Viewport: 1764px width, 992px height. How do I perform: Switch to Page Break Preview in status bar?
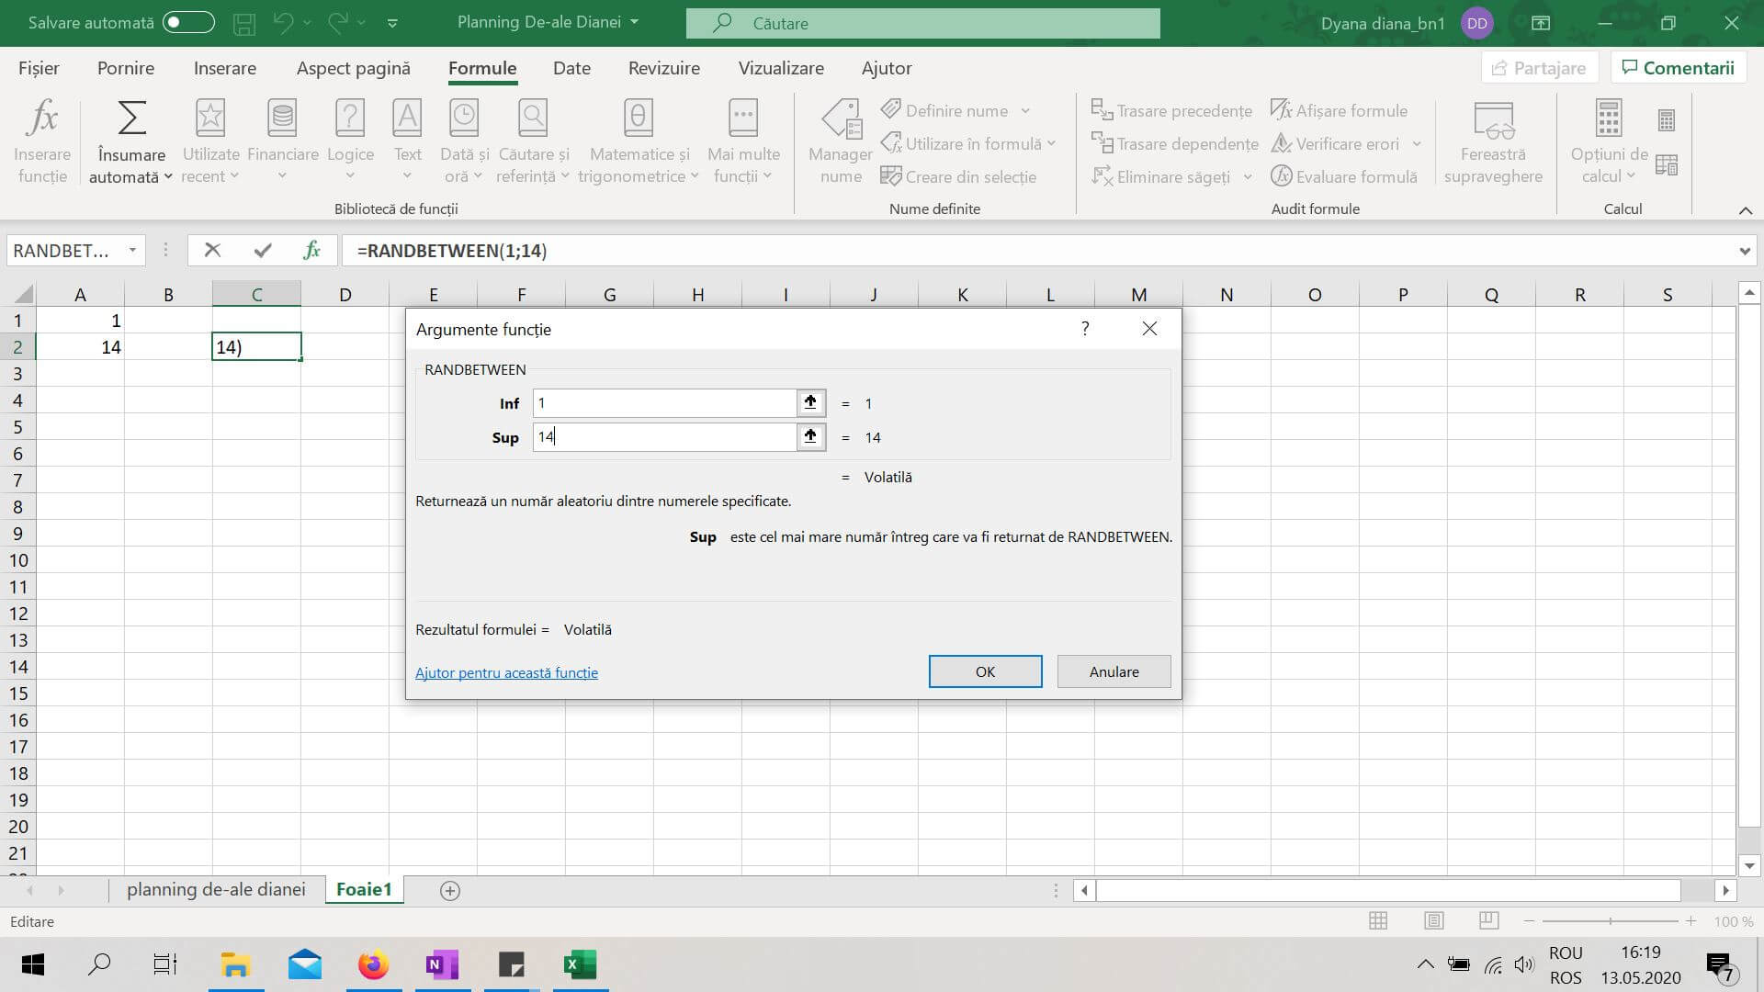pyautogui.click(x=1489, y=920)
